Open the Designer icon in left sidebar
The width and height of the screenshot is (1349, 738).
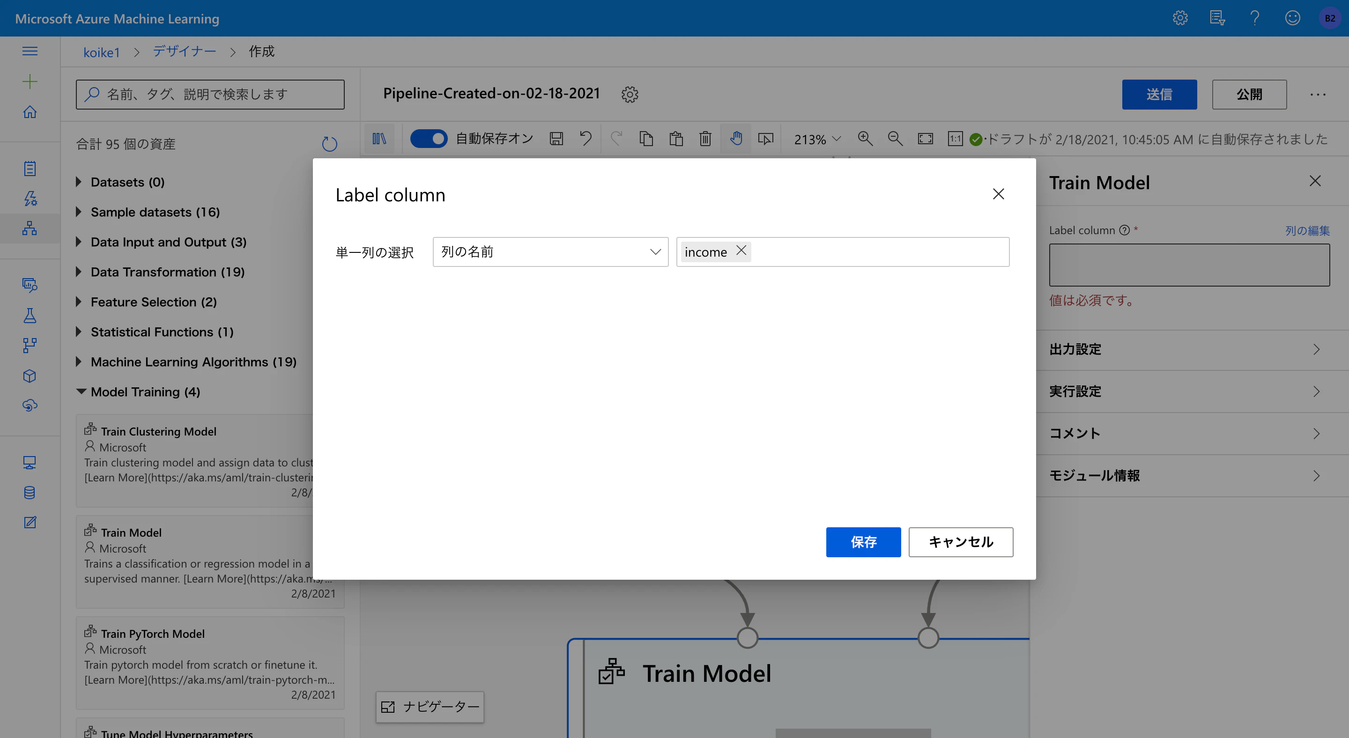click(30, 228)
